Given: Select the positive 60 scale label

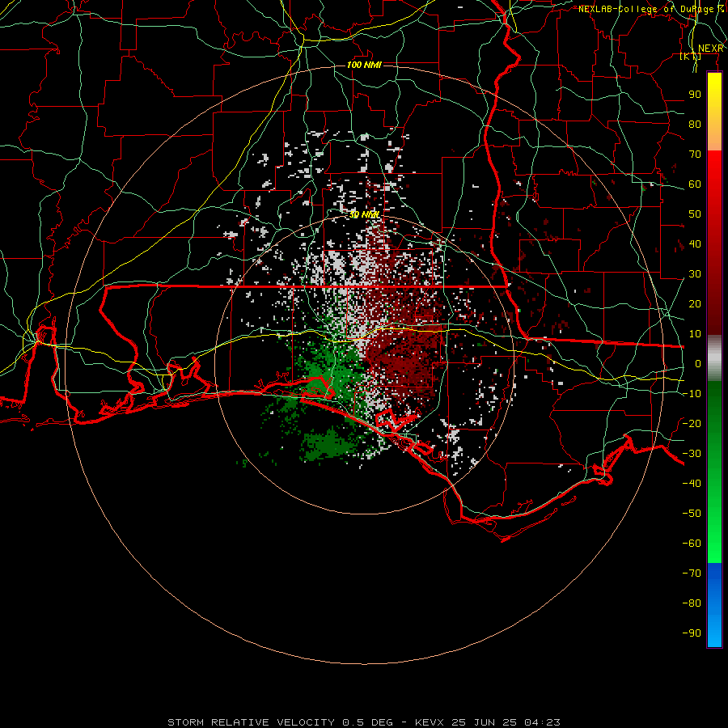Looking at the screenshot, I should [x=695, y=184].
